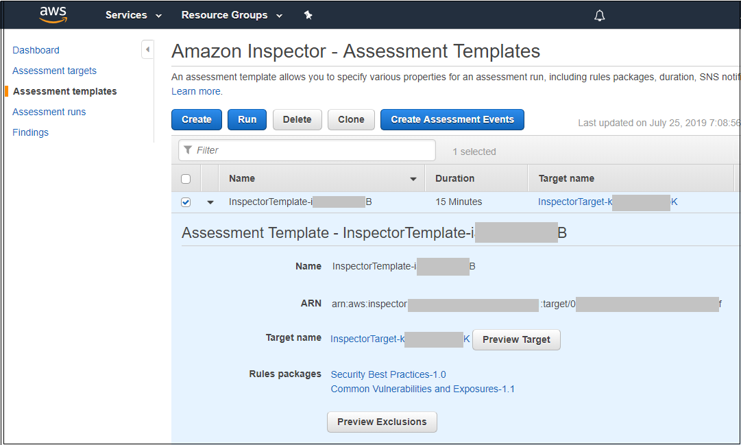Image resolution: width=741 pixels, height=445 pixels.
Task: Click the Delete button
Action: tap(297, 119)
